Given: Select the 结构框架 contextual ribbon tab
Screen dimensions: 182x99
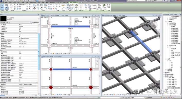Looking at the screenshot, I should [x=75, y=3].
